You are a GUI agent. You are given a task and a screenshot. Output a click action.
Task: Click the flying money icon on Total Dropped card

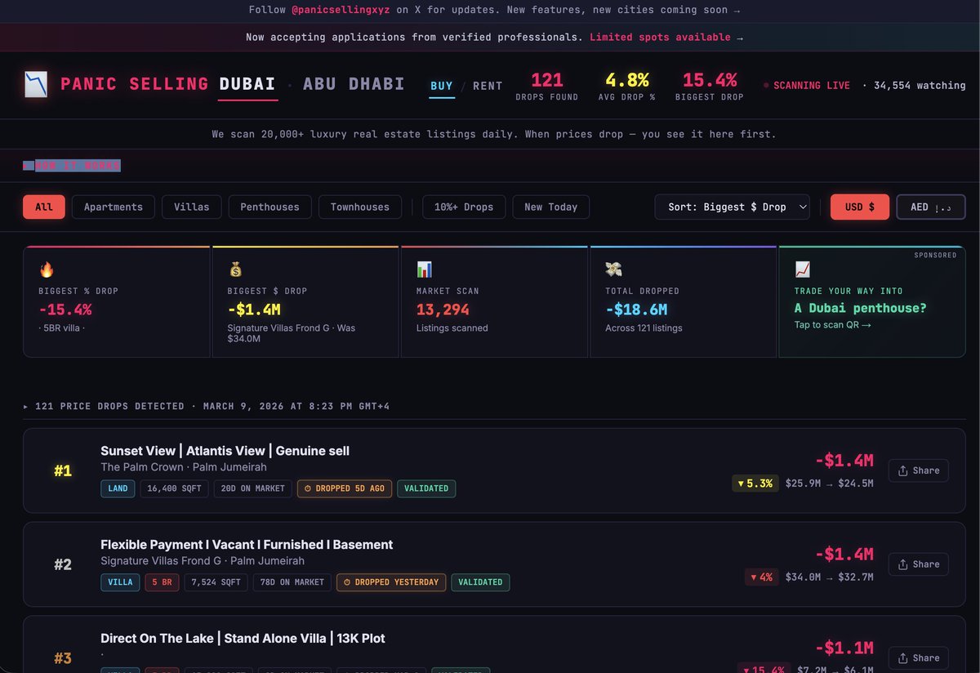613,269
